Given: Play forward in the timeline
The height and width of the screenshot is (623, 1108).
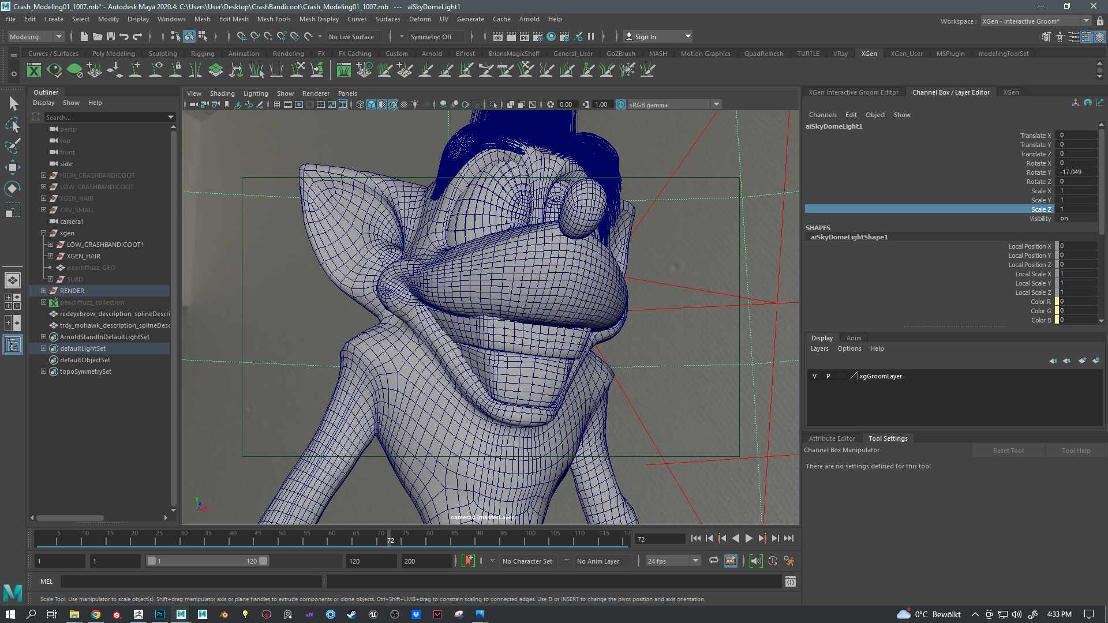Looking at the screenshot, I should coord(748,538).
